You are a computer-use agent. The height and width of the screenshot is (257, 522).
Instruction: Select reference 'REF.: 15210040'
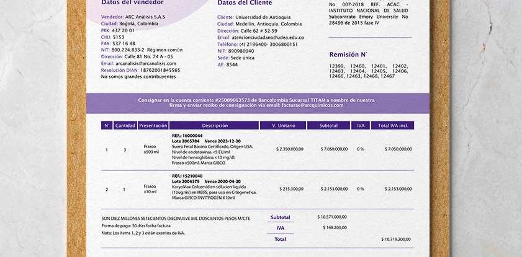(187, 176)
